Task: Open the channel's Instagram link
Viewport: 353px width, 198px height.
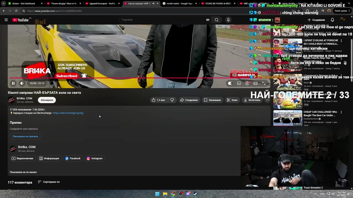Action: 95,158
